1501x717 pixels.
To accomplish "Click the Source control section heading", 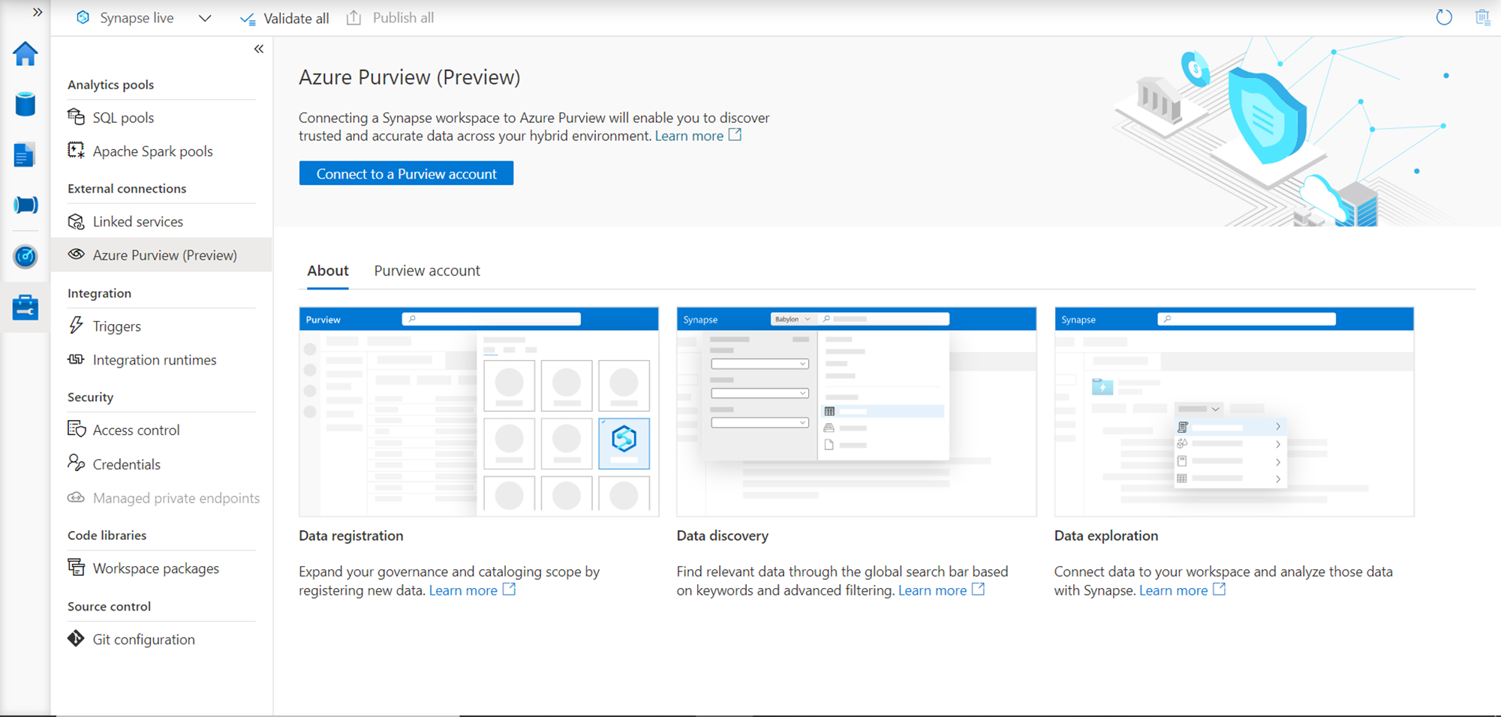I will coord(109,607).
